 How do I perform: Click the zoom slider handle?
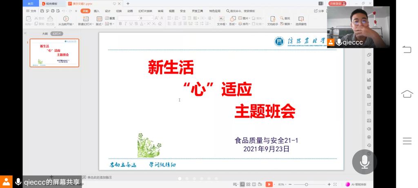click(307, 184)
